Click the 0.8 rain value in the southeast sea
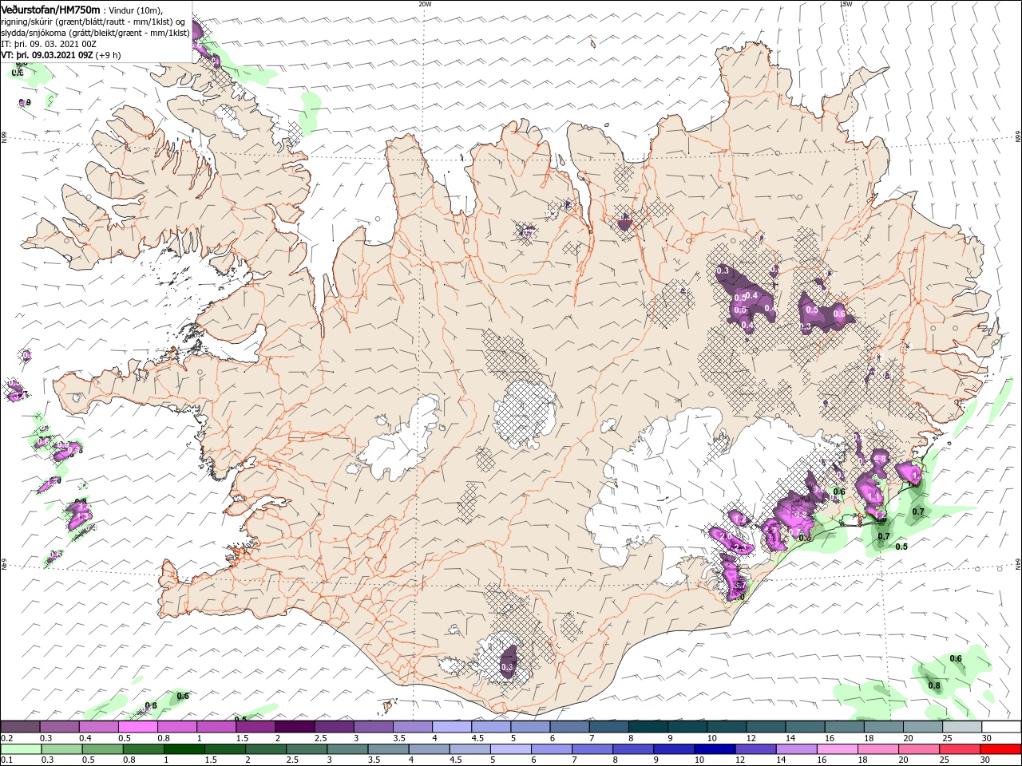Screen dimensions: 1022x766 click(x=934, y=685)
